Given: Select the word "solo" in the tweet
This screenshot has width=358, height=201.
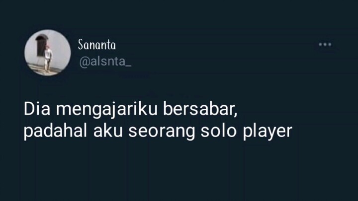Looking at the screenshot, I should 218,131.
